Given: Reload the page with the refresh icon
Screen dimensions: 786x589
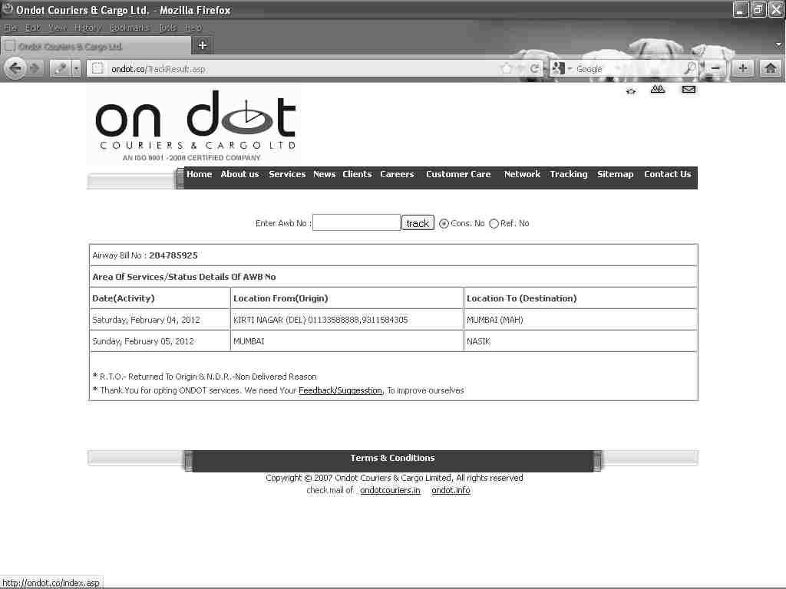Looking at the screenshot, I should click(535, 69).
